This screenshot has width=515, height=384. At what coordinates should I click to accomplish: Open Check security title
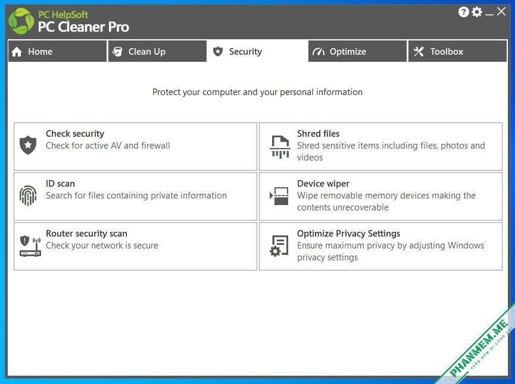click(x=75, y=134)
